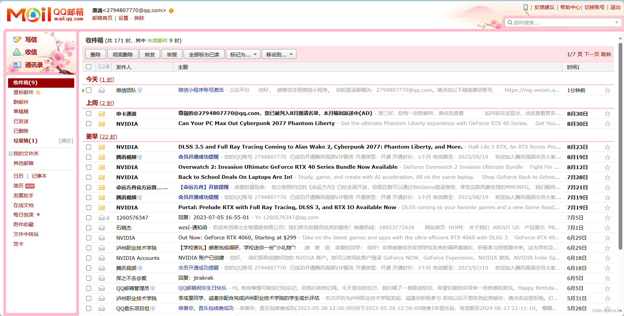Check the 申卡通道 email checkbox
624x316 pixels.
89,114
